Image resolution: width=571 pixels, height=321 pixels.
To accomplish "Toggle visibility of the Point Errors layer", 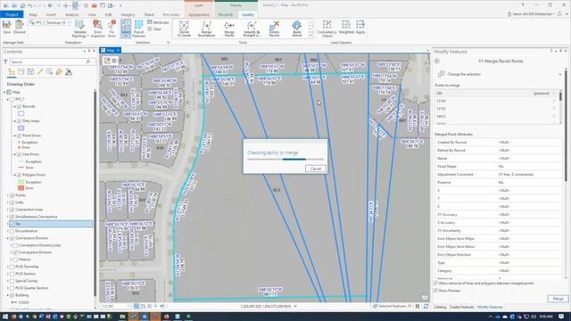I will tap(20, 136).
